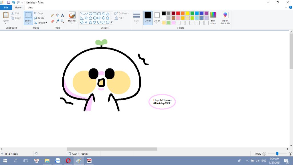Click the Zoom out minus button
Screen dimensions: 293x165
click(x=264, y=154)
